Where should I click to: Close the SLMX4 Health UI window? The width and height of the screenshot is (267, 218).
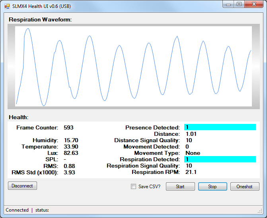coord(254,4)
